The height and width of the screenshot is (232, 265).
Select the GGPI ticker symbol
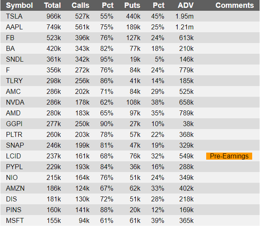pos(14,124)
